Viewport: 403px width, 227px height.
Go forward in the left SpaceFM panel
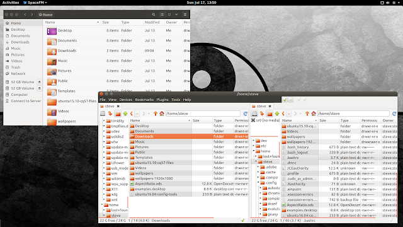pyautogui.click(x=144, y=113)
